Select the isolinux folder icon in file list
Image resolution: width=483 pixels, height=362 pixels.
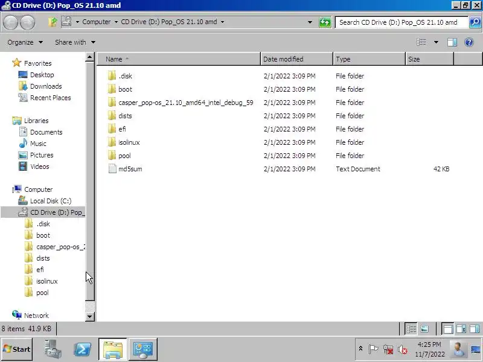[112, 142]
